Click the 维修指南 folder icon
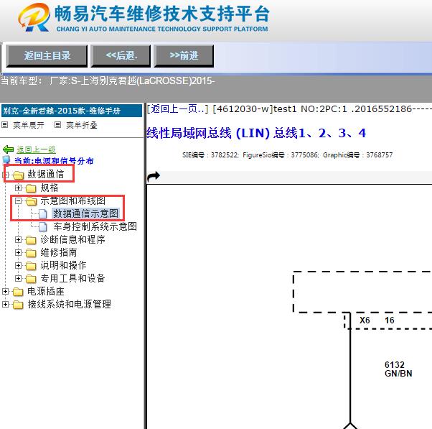The image size is (432, 429). pyautogui.click(x=31, y=253)
